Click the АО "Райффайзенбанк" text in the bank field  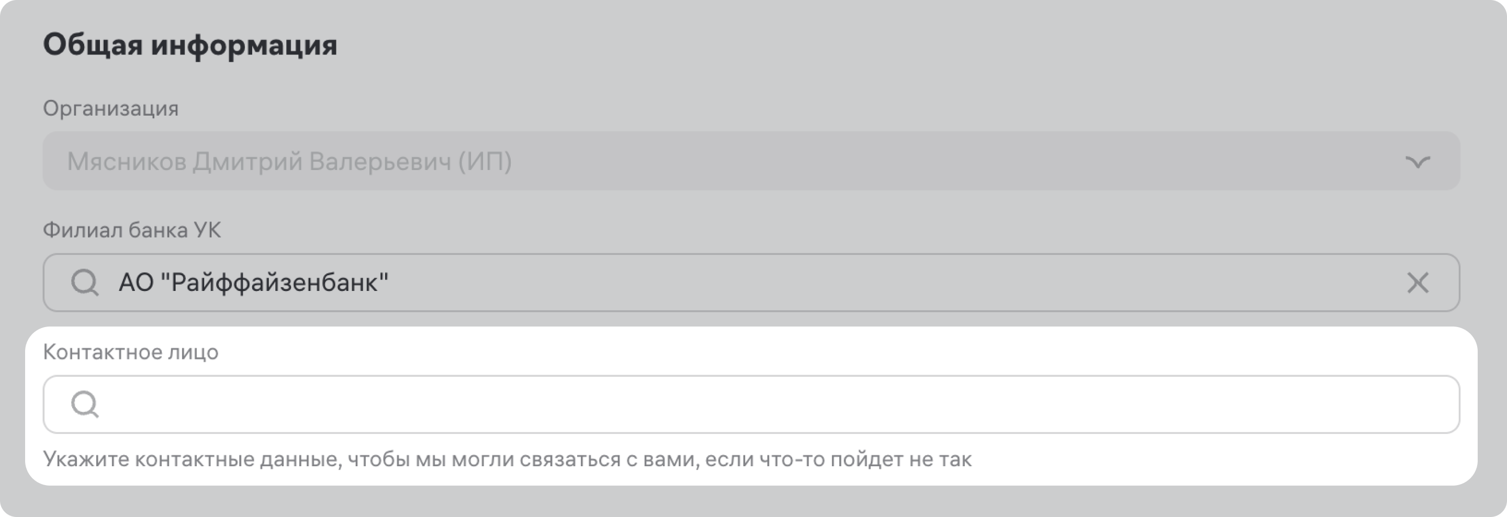pyautogui.click(x=253, y=283)
